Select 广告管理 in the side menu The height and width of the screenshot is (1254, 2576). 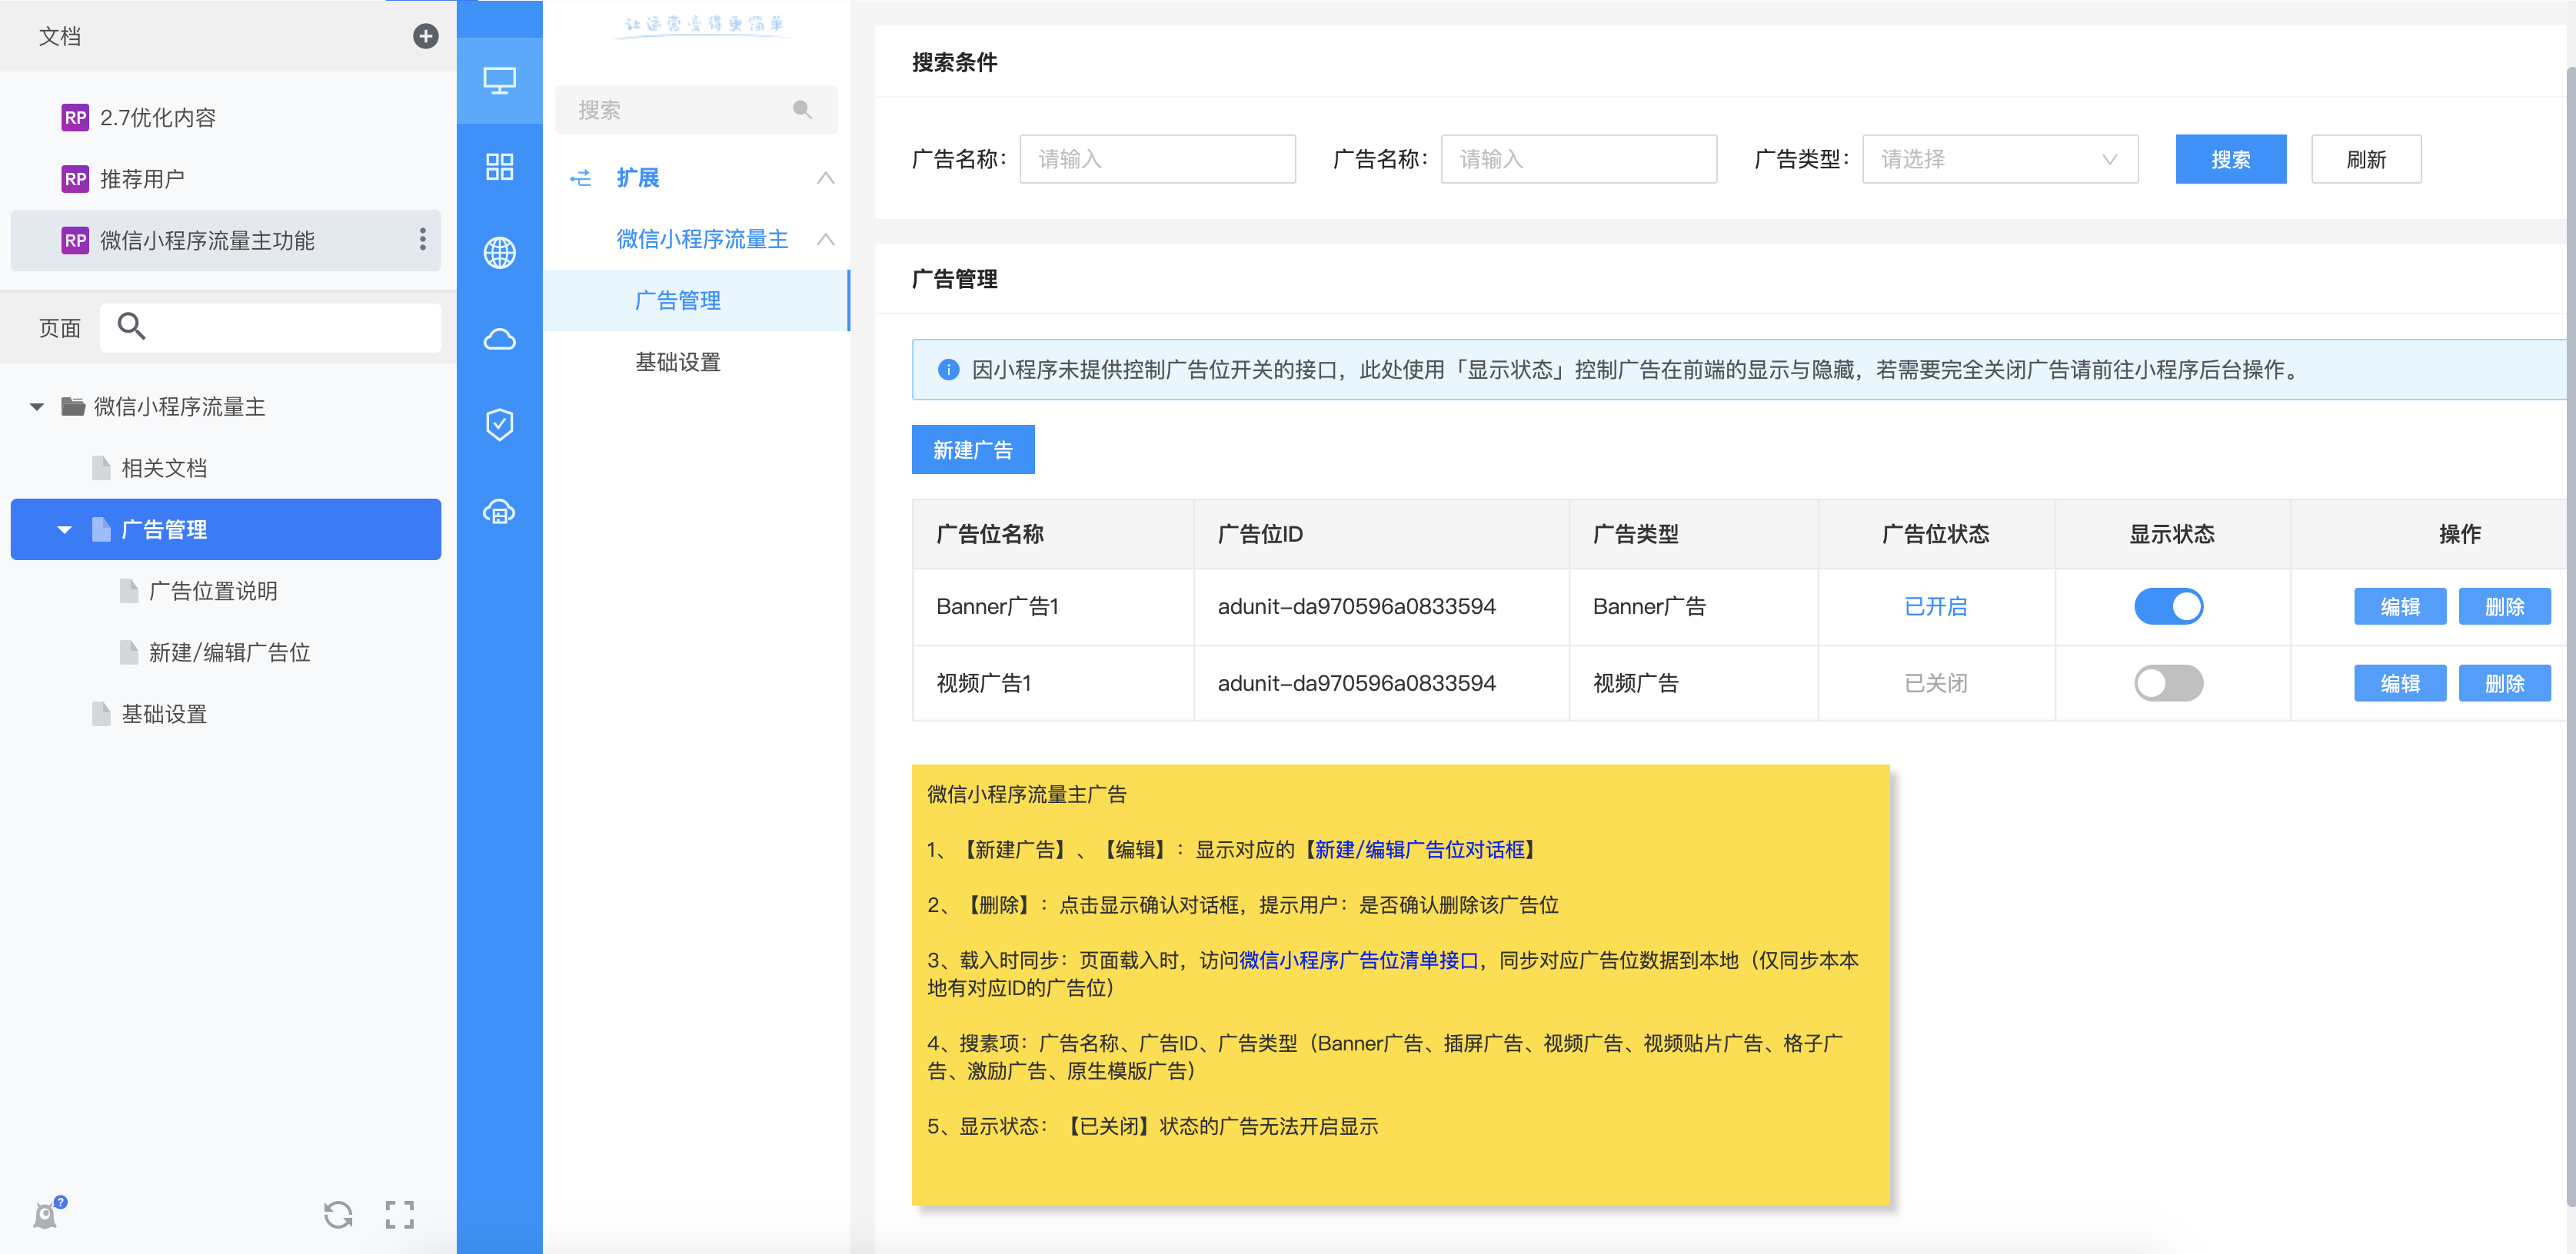(x=696, y=300)
